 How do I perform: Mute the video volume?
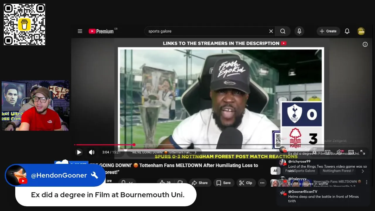[x=92, y=152]
